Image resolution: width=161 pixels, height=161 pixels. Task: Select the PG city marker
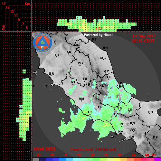point(80,63)
